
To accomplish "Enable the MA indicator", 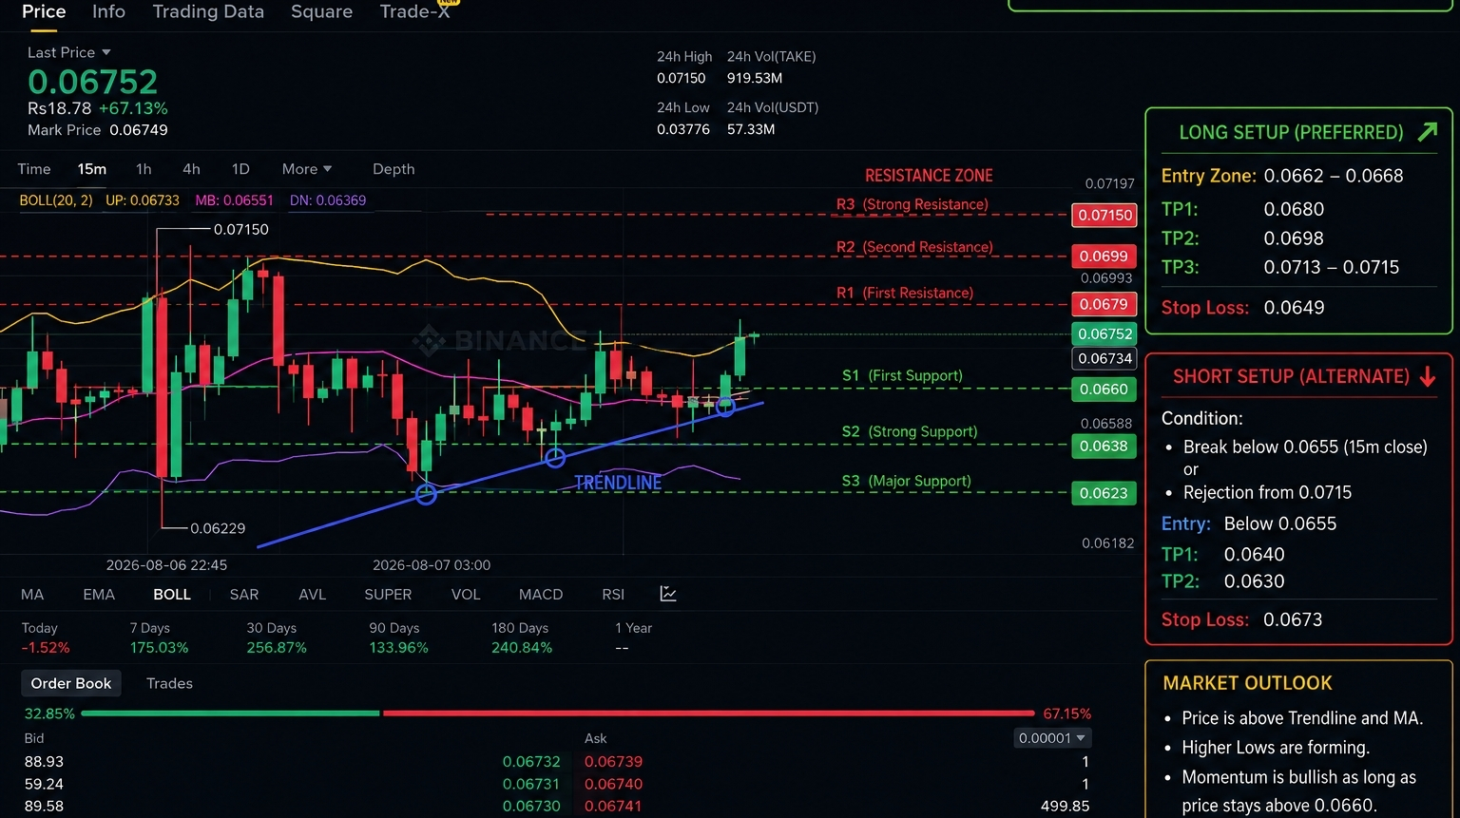I will pyautogui.click(x=32, y=595).
